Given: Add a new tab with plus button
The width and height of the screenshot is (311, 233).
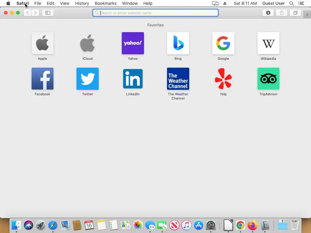Looking at the screenshot, I should tap(307, 15).
